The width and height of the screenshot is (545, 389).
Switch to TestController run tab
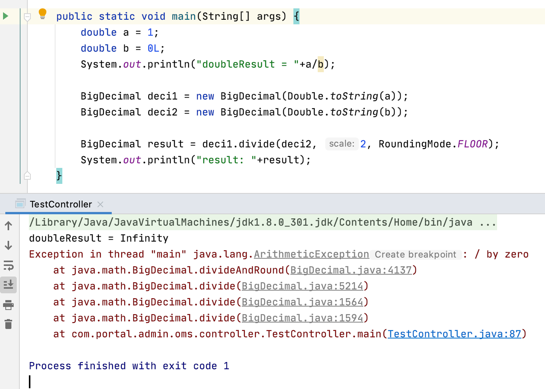(61, 204)
